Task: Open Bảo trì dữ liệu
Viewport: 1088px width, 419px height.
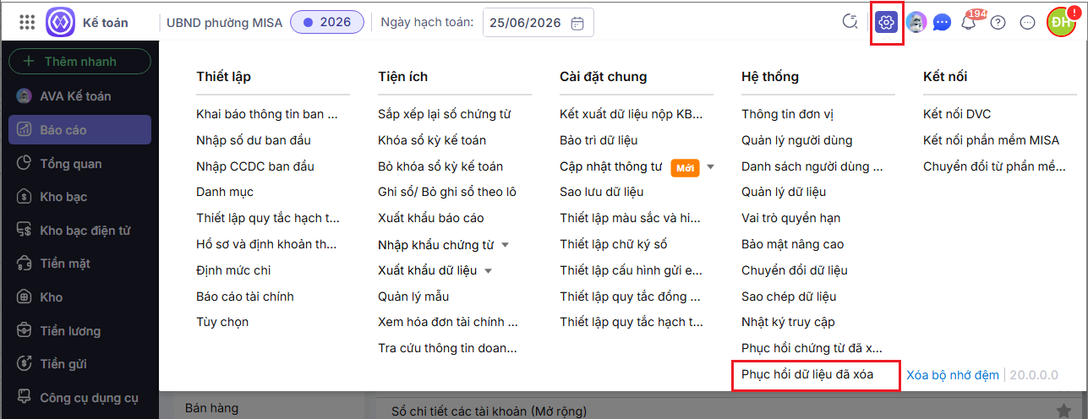Action: [x=599, y=140]
